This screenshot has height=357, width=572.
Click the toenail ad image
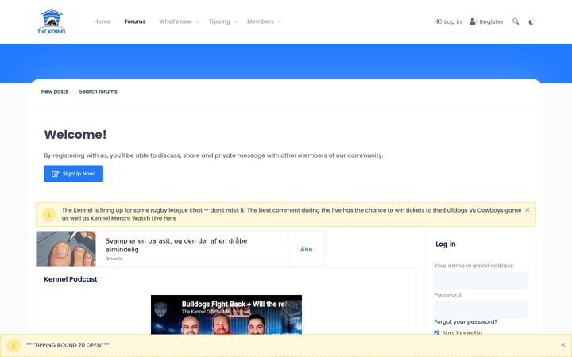pos(66,248)
